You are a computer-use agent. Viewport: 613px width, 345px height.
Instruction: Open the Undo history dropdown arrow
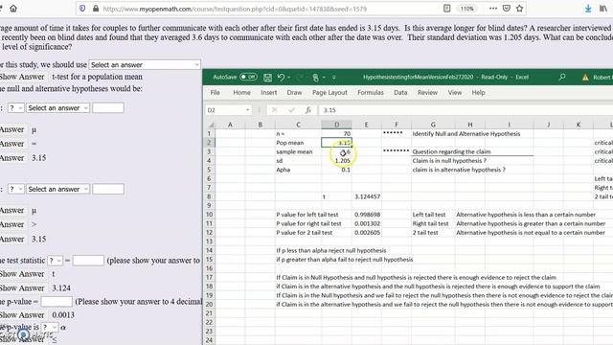point(288,78)
